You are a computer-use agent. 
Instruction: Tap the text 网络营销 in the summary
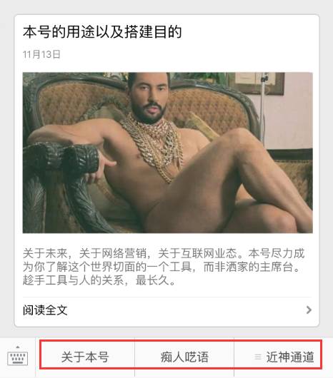pyautogui.click(x=124, y=253)
